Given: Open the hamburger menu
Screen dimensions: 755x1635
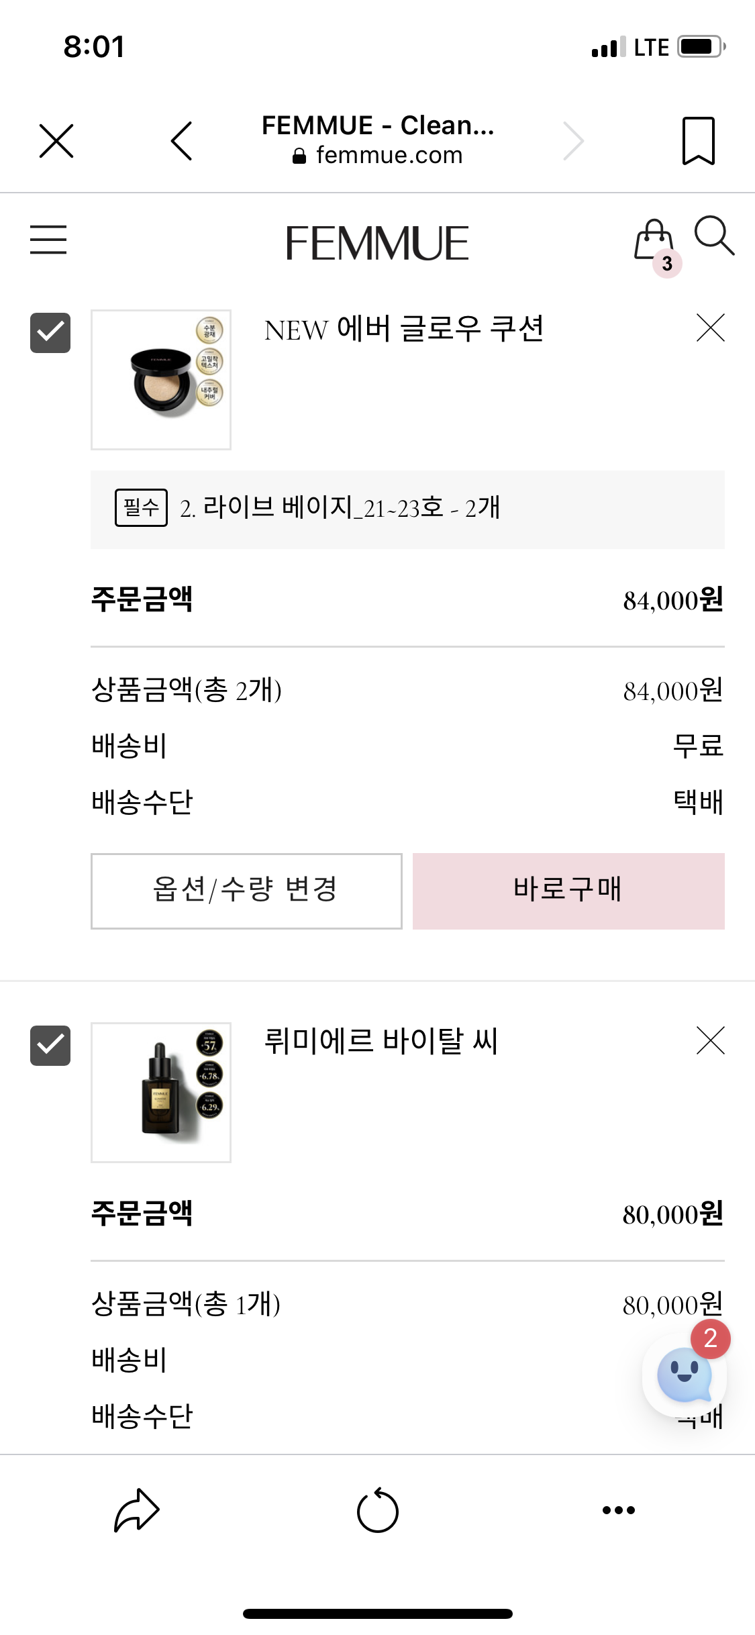Looking at the screenshot, I should tap(48, 240).
